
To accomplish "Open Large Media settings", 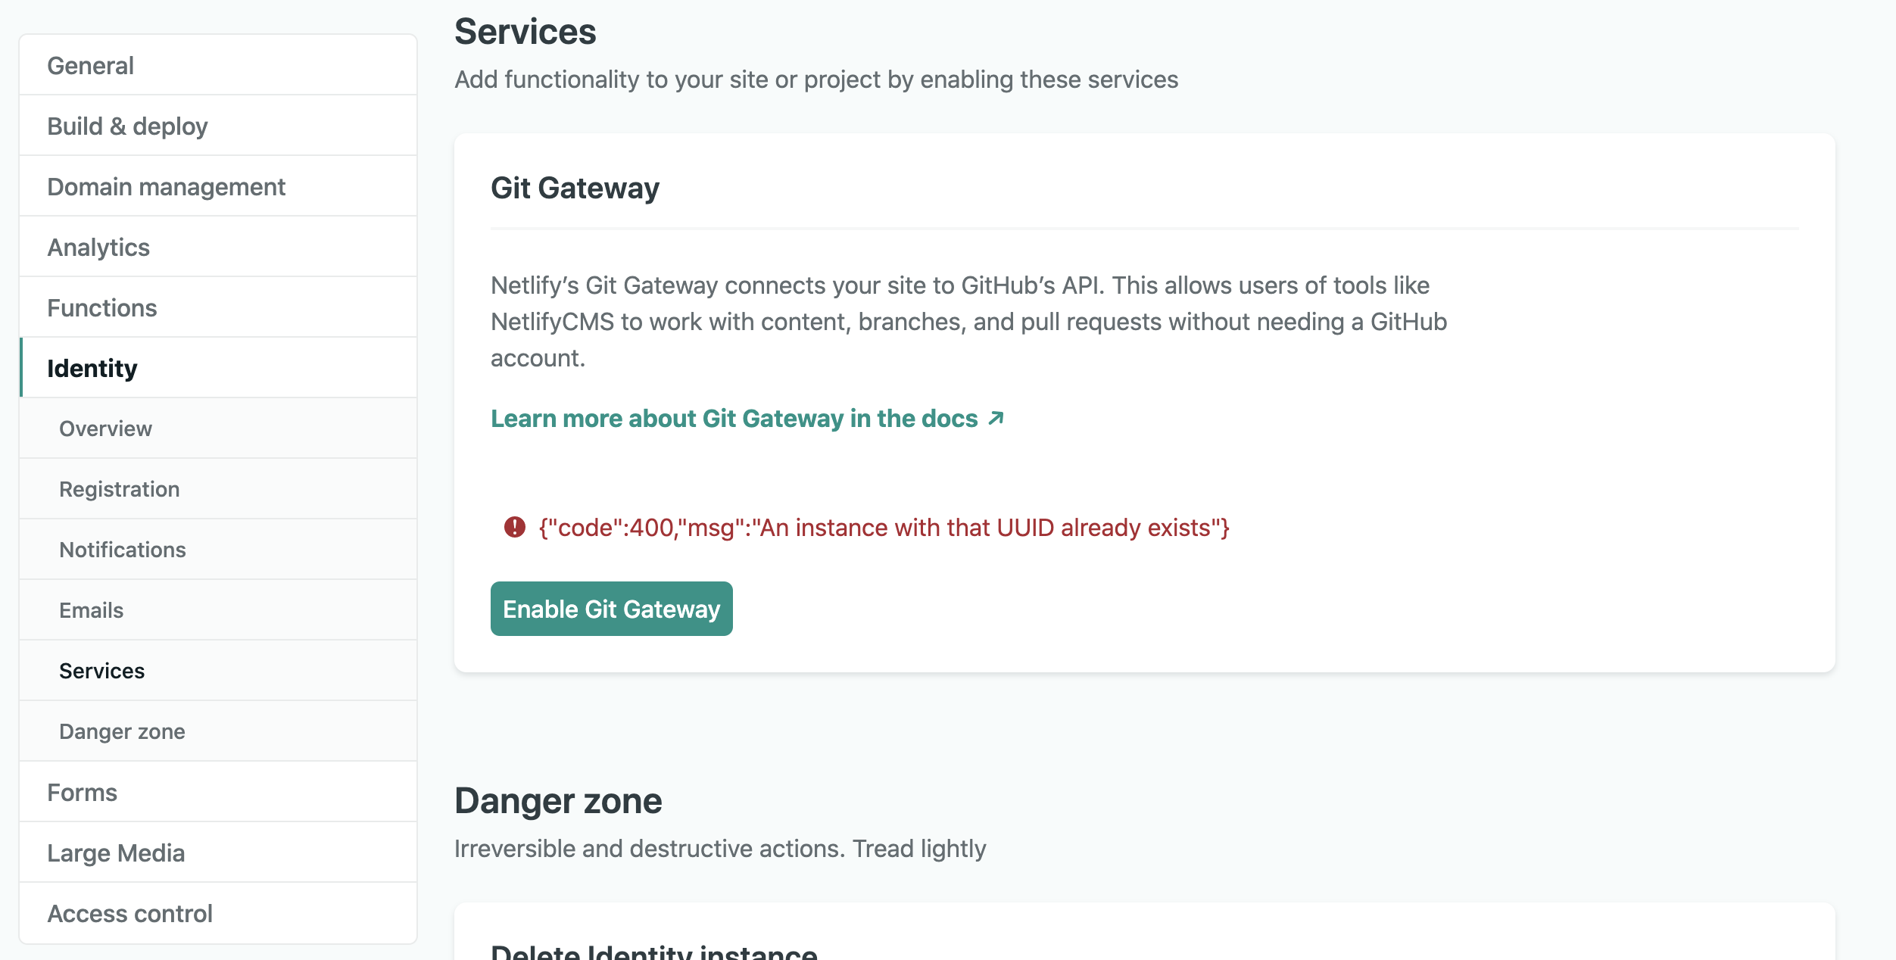I will click(218, 852).
